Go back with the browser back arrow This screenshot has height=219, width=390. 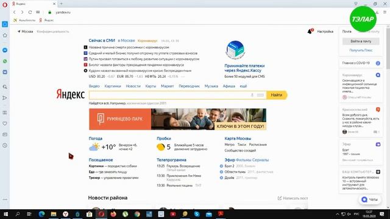pos(15,12)
